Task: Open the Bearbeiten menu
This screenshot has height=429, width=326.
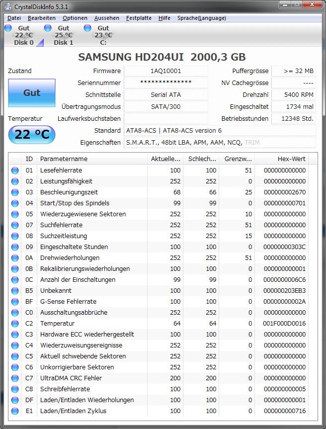Action: pyautogui.click(x=42, y=18)
